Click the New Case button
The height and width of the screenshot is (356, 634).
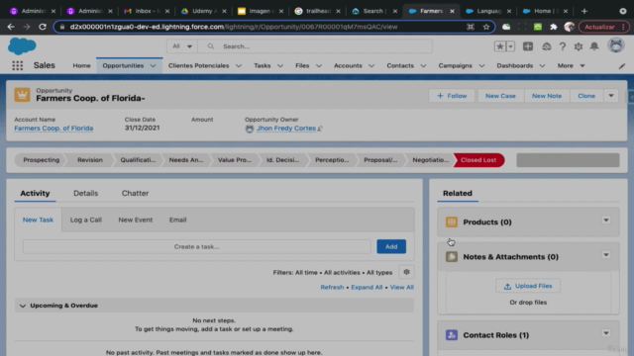point(500,96)
